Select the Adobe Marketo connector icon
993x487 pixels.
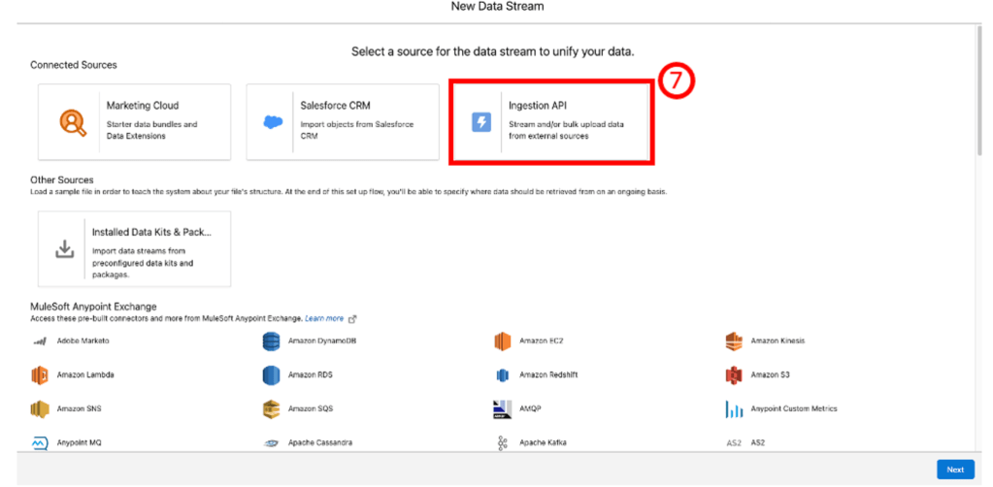pyautogui.click(x=40, y=341)
